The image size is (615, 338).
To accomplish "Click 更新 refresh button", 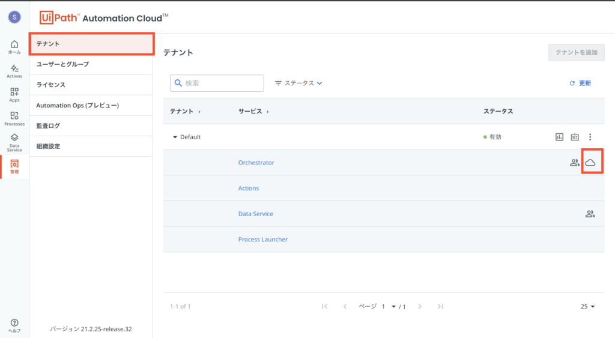I will pos(580,83).
